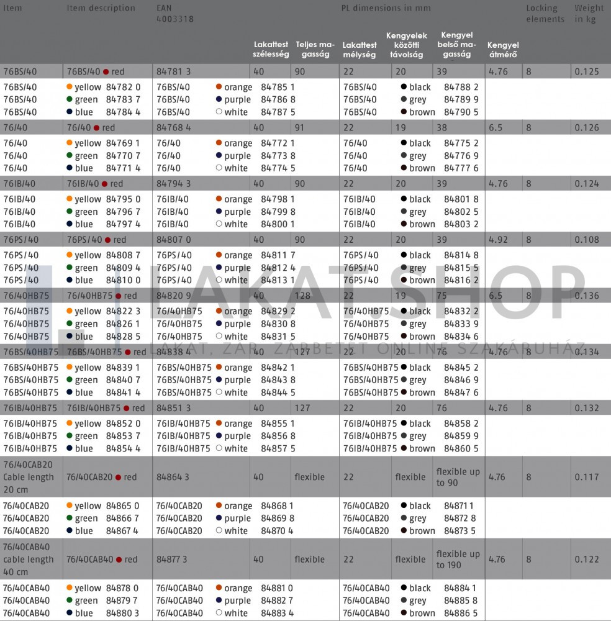Click the green dot beside 84866 7
The height and width of the screenshot is (621, 611).
[70, 519]
